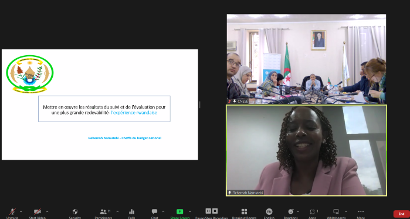Open the English interpretation language selector
The height and width of the screenshot is (219, 410).
269,213
